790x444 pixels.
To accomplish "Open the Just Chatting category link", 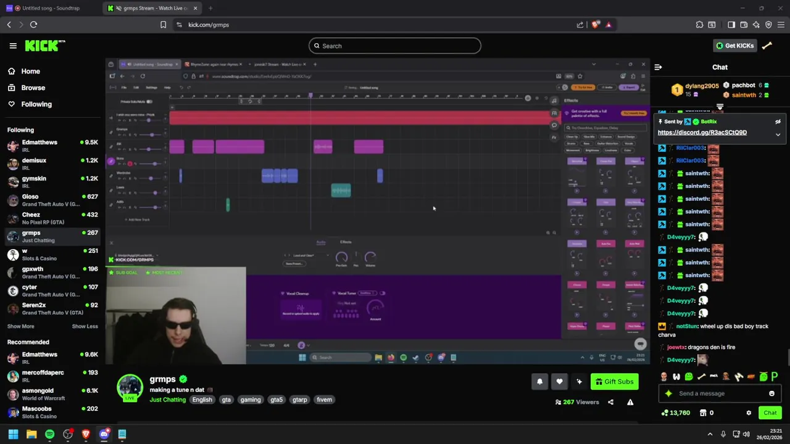I will 167,400.
